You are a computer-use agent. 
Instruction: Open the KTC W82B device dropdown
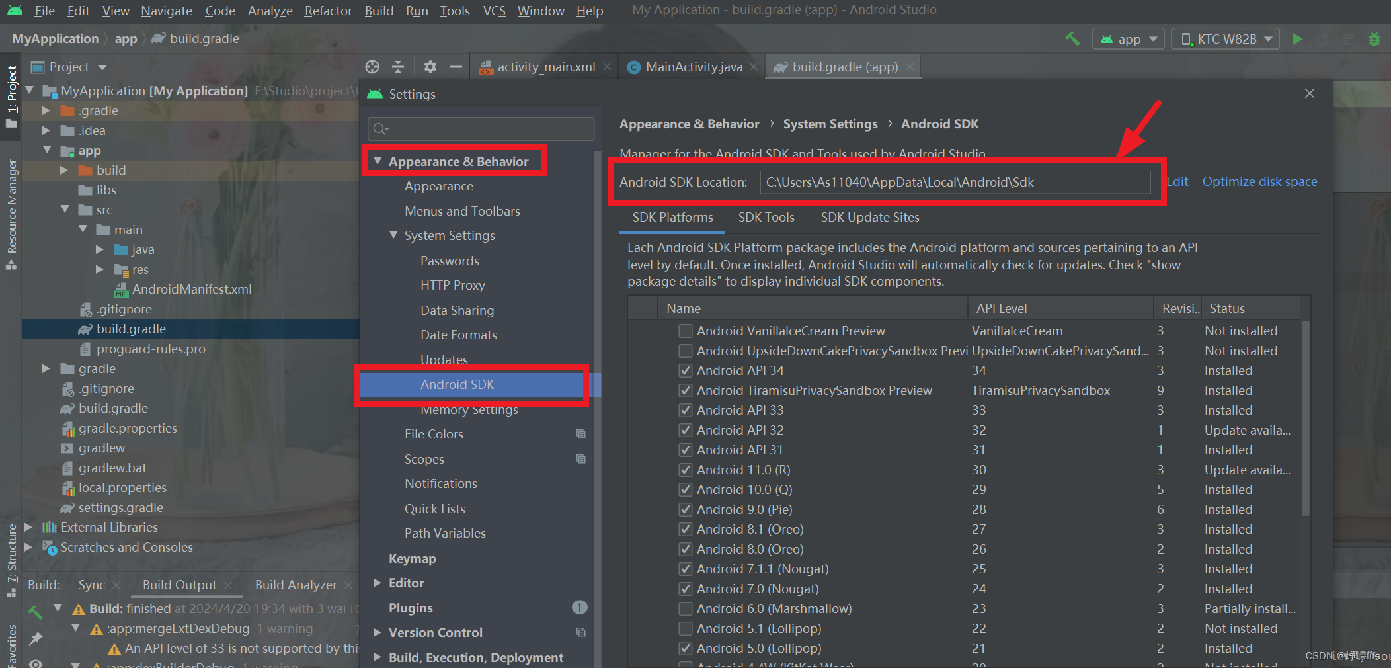pos(1225,39)
